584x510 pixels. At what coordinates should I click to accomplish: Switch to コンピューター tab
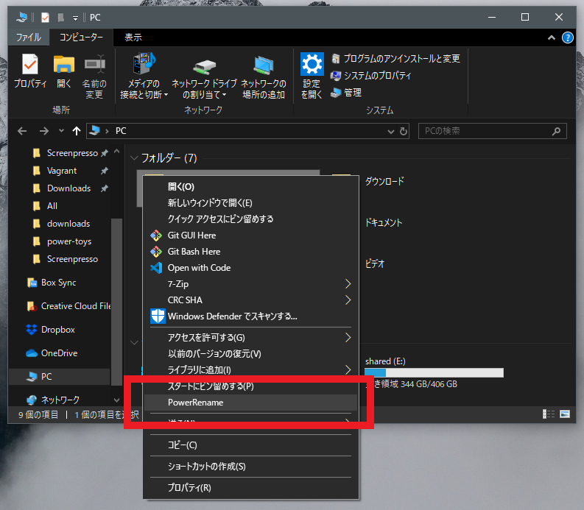[x=81, y=38]
